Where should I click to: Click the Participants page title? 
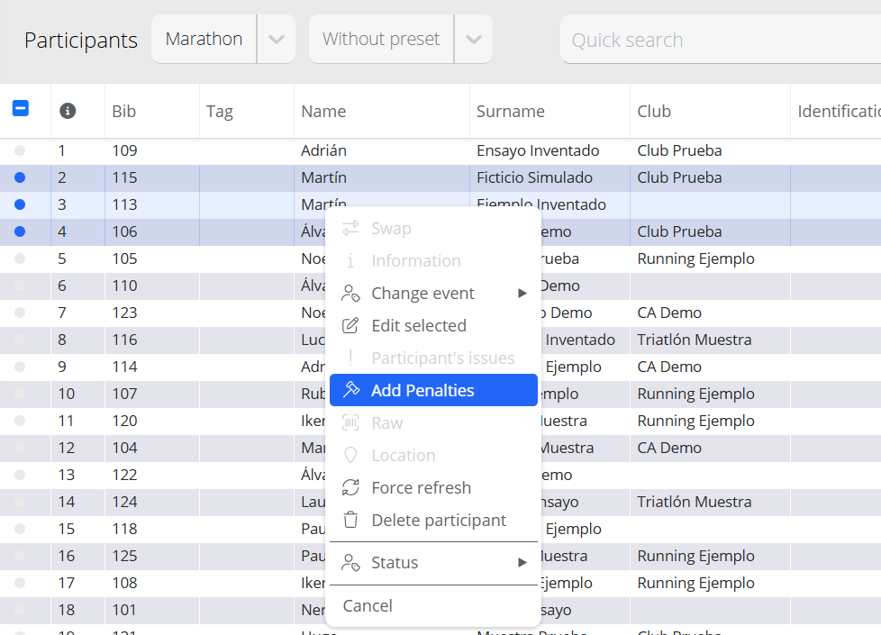(x=81, y=41)
